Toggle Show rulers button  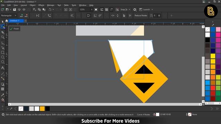pyautogui.click(x=102, y=10)
